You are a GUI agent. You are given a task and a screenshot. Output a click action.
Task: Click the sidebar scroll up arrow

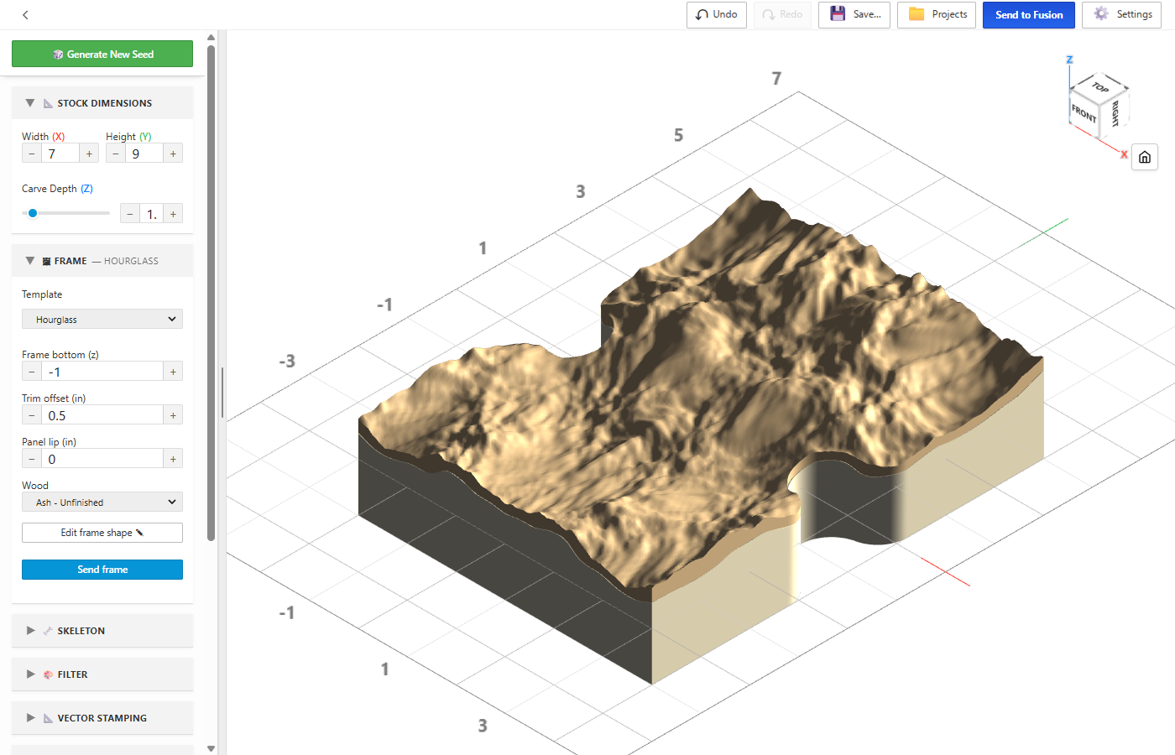211,37
